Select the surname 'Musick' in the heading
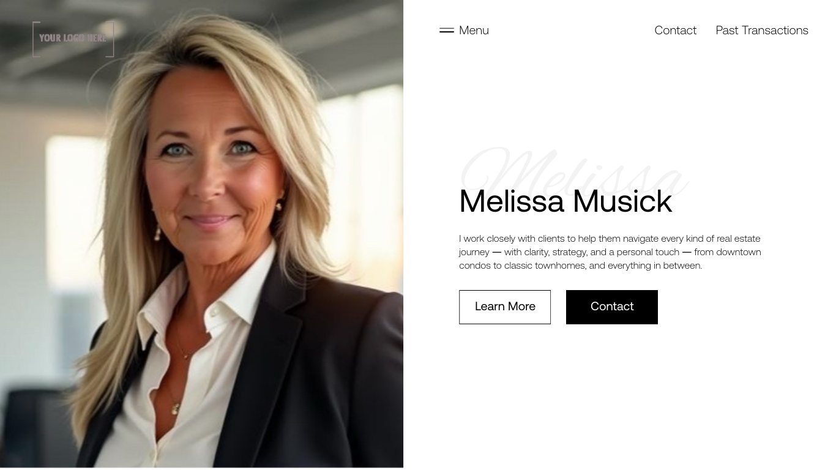Screen dimensions: 836x470 [x=622, y=201]
